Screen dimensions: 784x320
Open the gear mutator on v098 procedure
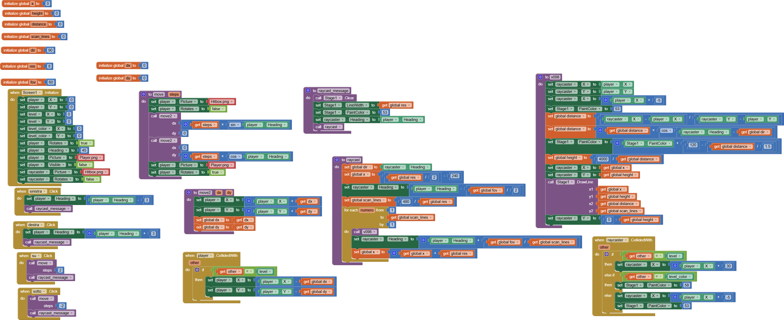tap(540, 77)
